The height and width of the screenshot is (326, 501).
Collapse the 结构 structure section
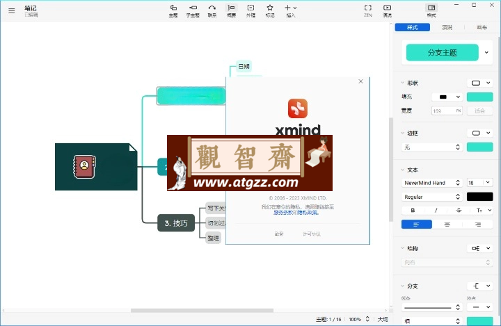point(403,248)
